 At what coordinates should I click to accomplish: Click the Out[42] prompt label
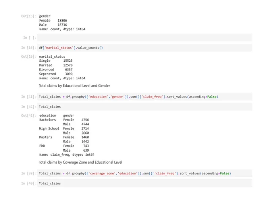pos(29,115)
